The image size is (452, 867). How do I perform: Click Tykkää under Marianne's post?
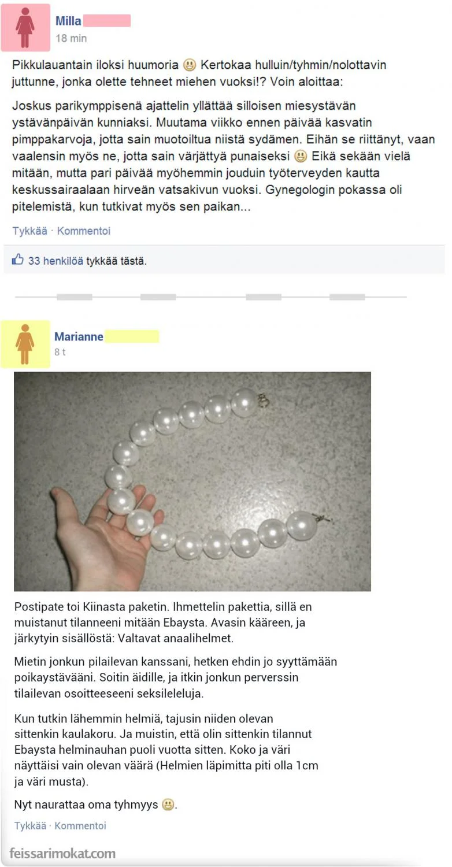point(30,825)
